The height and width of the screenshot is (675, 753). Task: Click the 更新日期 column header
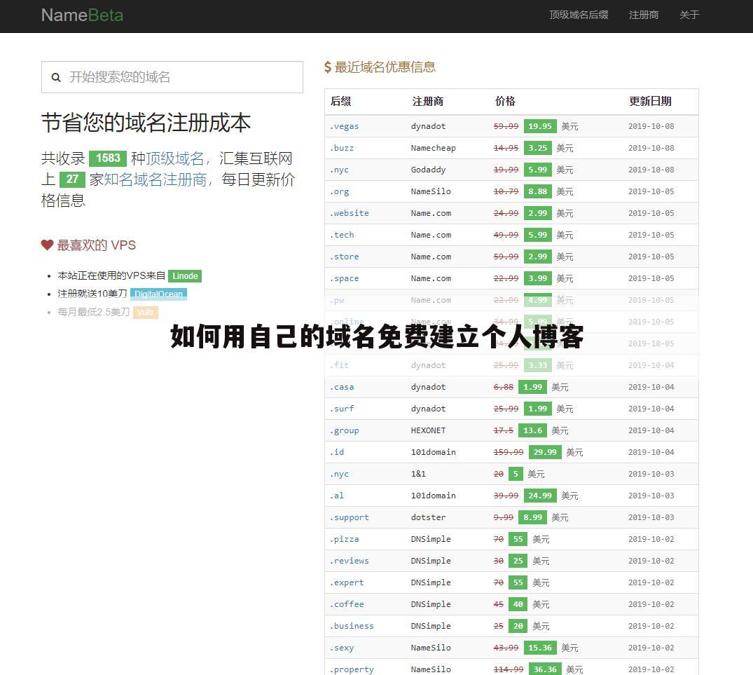[x=650, y=101]
